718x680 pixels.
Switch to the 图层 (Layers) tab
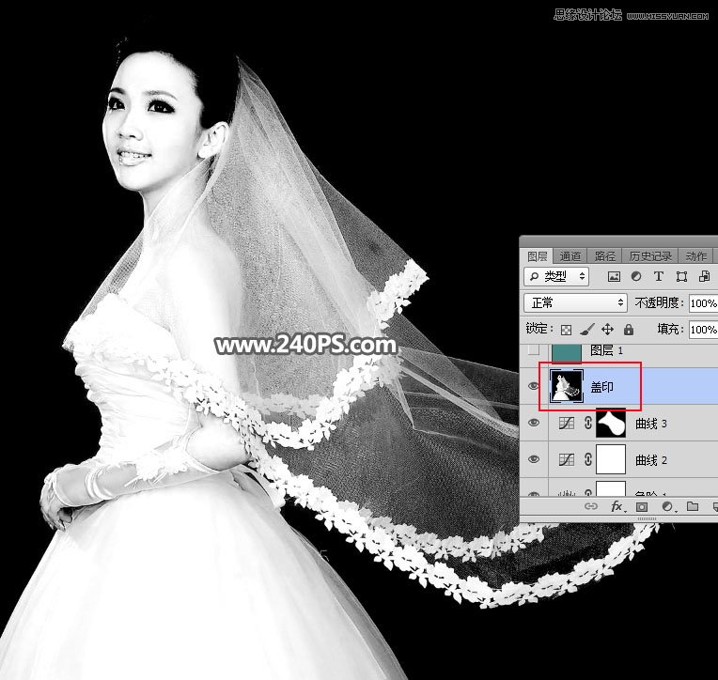click(538, 256)
